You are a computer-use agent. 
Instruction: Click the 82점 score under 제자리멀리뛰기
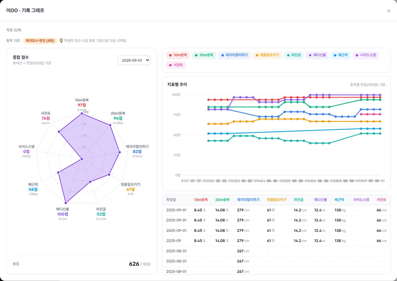(137, 151)
